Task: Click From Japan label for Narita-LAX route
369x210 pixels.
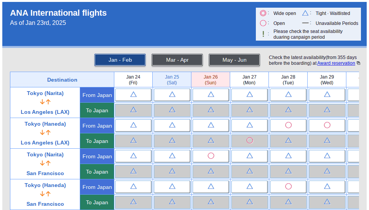Action: 97,95
